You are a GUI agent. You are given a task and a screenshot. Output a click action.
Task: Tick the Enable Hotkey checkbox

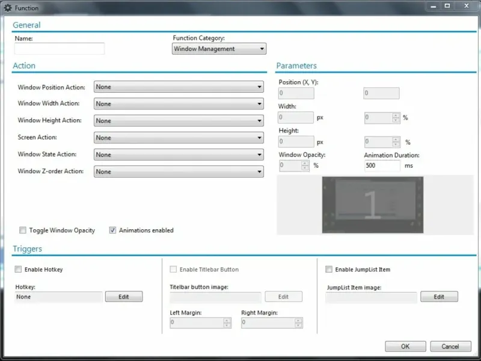click(x=18, y=269)
